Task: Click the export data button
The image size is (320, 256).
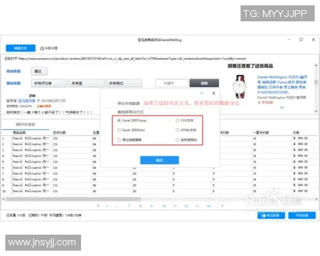Action: pyautogui.click(x=271, y=215)
